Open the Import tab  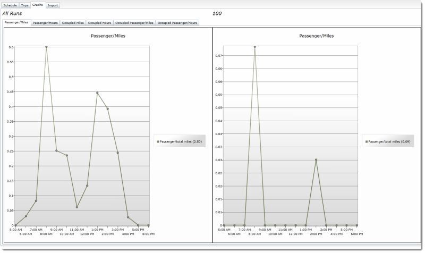click(x=53, y=5)
